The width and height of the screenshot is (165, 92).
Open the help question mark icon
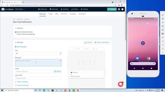click(119, 9)
